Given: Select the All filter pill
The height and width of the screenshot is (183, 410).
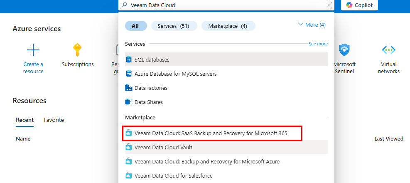Looking at the screenshot, I should tap(136, 26).
